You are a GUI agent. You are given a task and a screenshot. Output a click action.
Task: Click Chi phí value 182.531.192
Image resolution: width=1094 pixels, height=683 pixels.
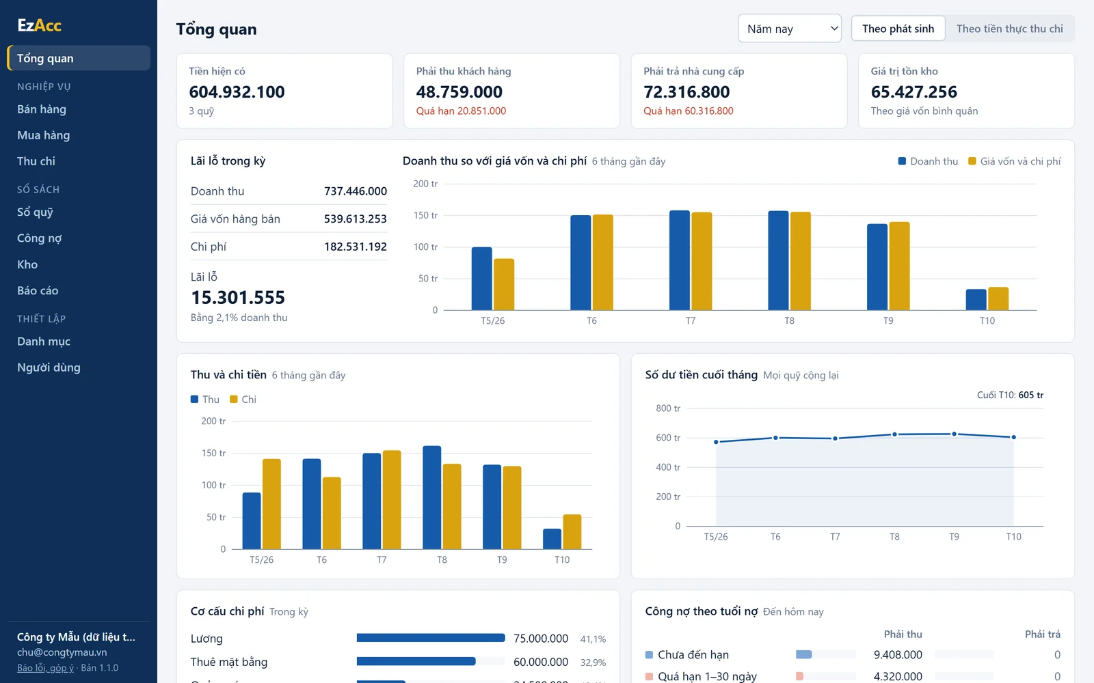coord(356,247)
